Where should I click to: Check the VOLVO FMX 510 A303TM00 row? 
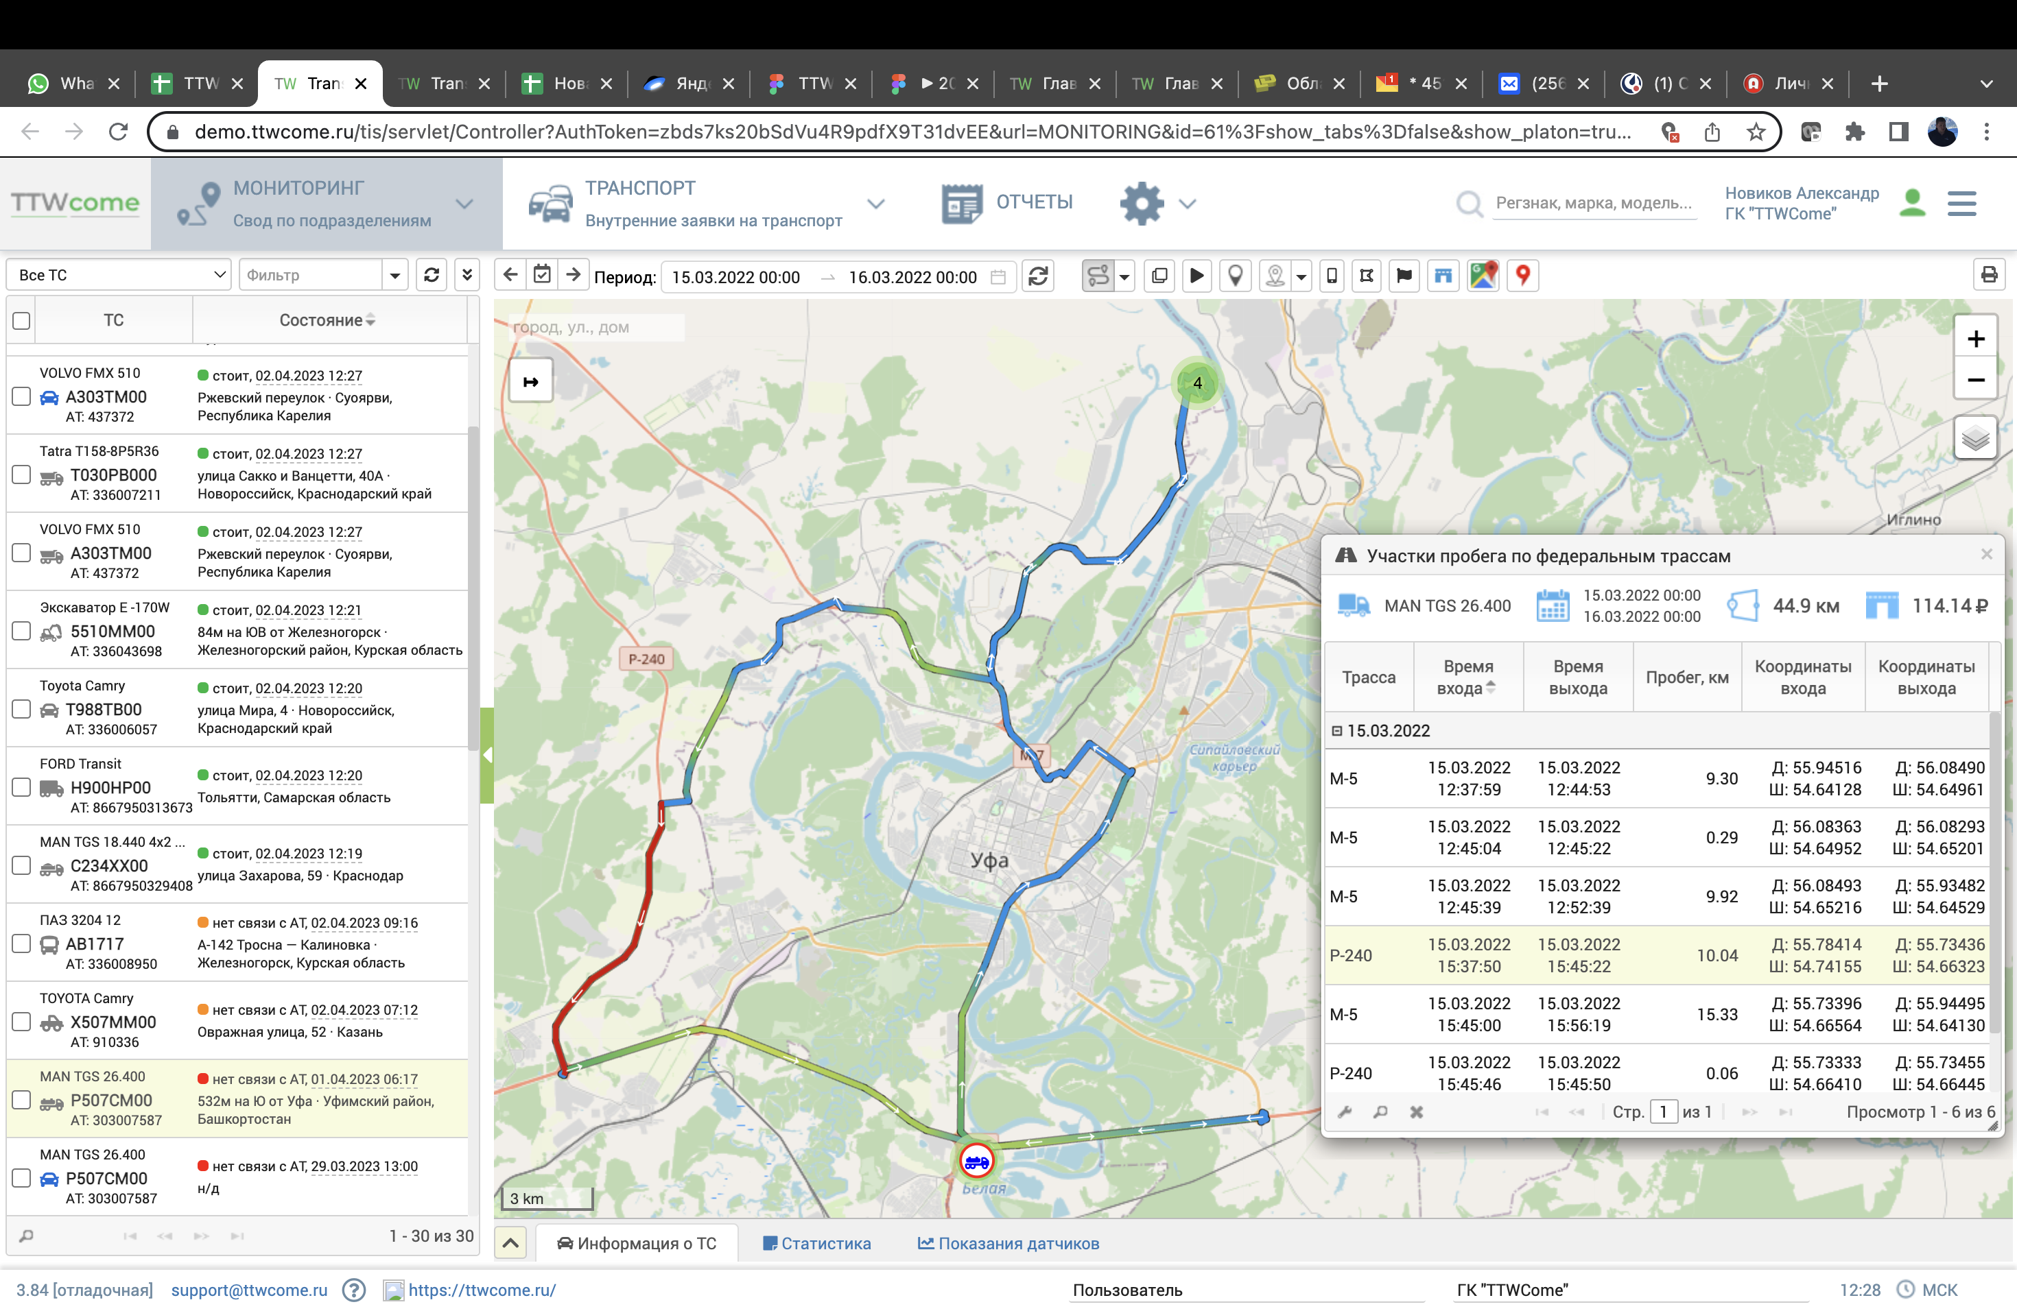(x=22, y=396)
